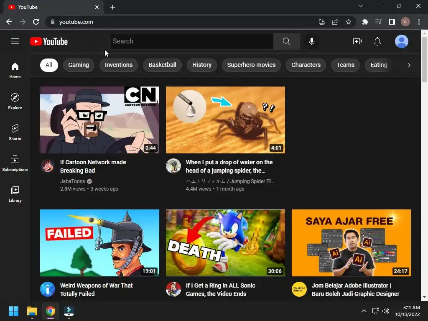Click the page vertical scrollbar thumb

click(x=424, y=59)
